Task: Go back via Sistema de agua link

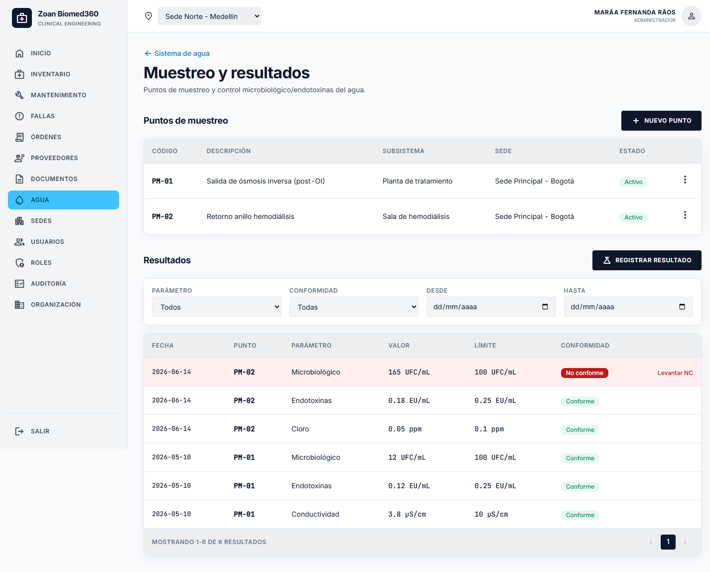Action: tap(177, 53)
